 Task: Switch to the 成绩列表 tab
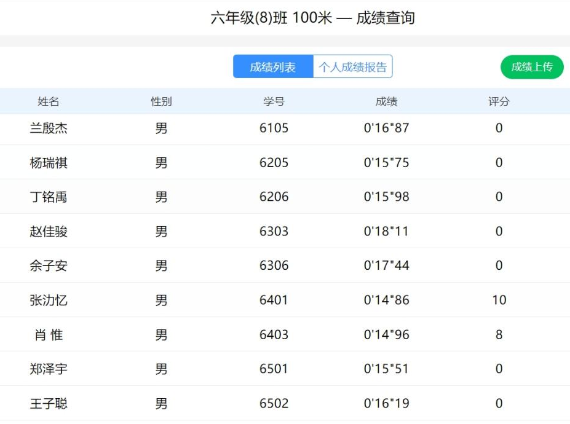click(272, 66)
